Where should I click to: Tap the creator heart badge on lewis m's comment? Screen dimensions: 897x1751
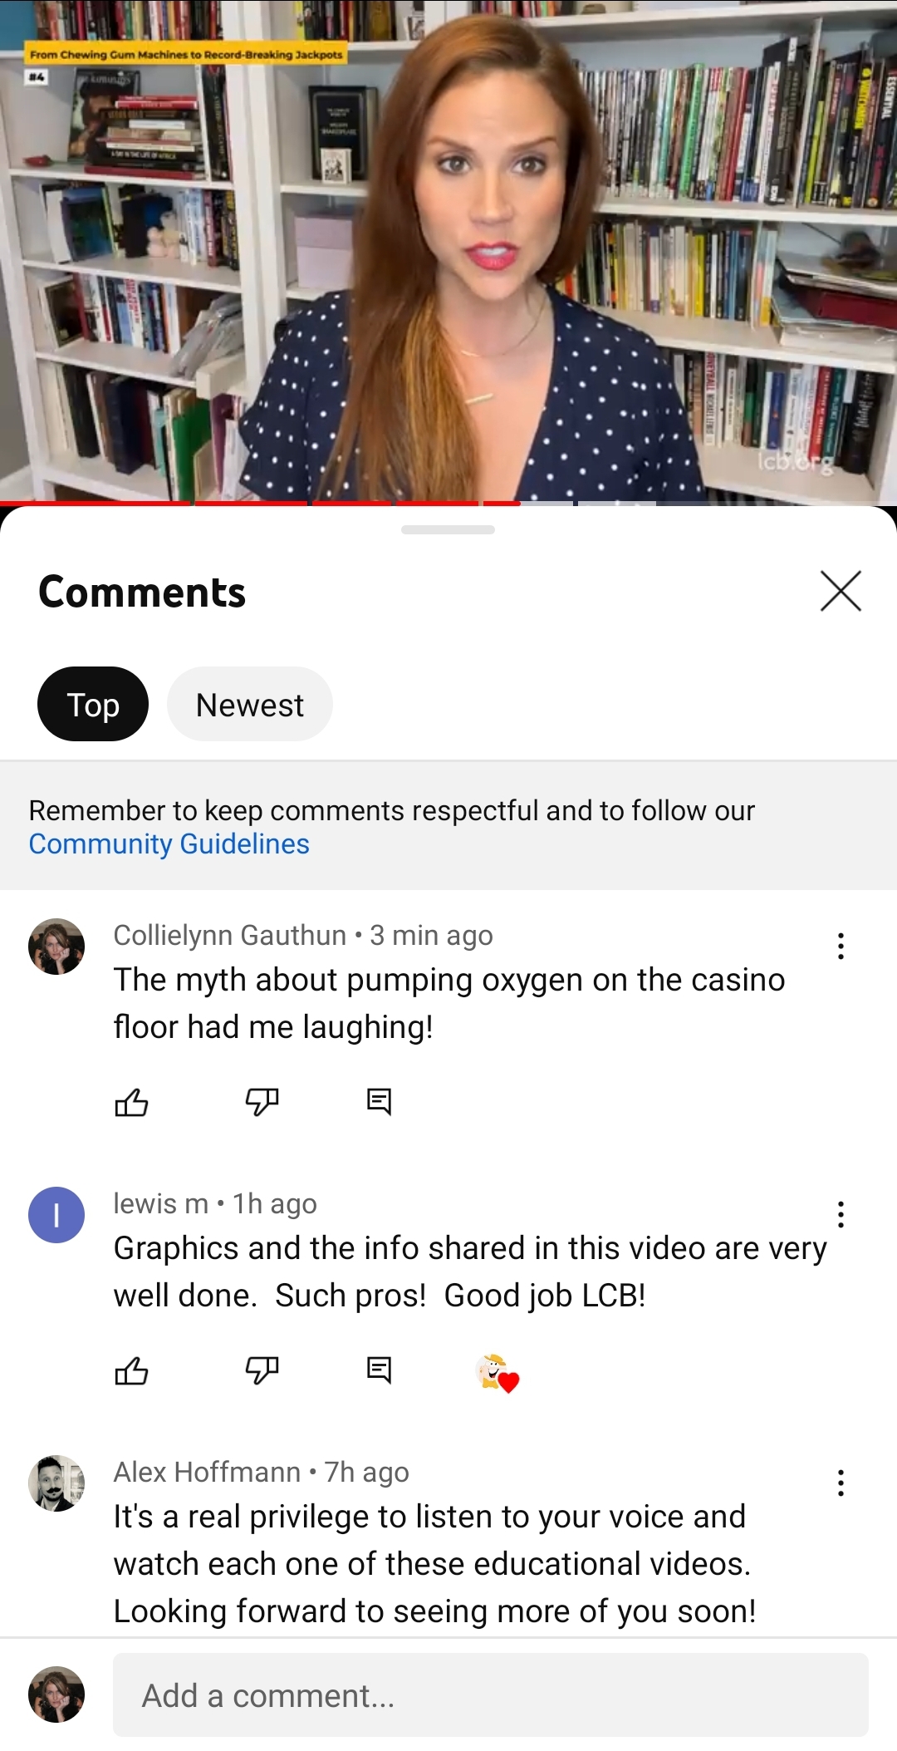click(498, 1373)
